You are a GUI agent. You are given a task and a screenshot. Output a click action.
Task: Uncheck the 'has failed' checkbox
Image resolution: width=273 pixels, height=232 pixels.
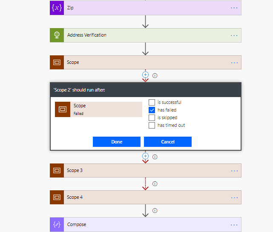(152, 110)
